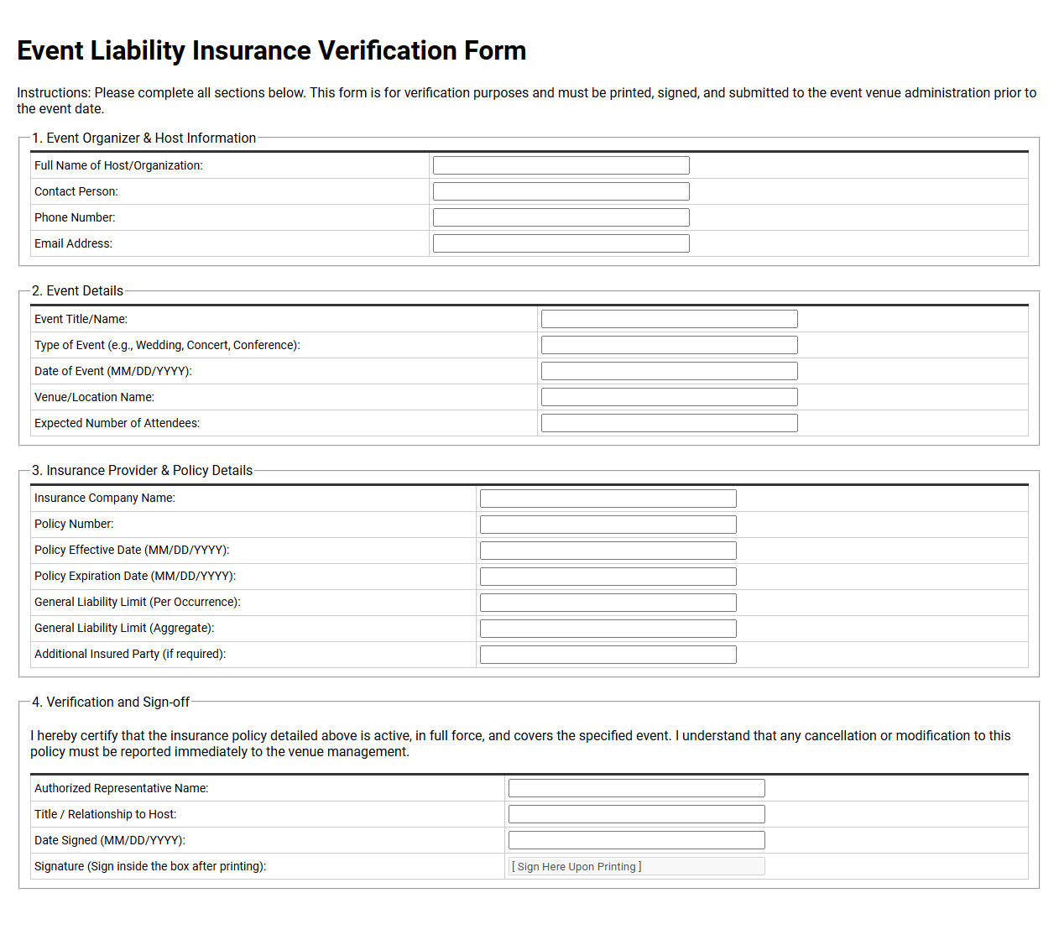The image size is (1059, 940).
Task: Click the 'Phone Number:' label
Action: coord(75,217)
